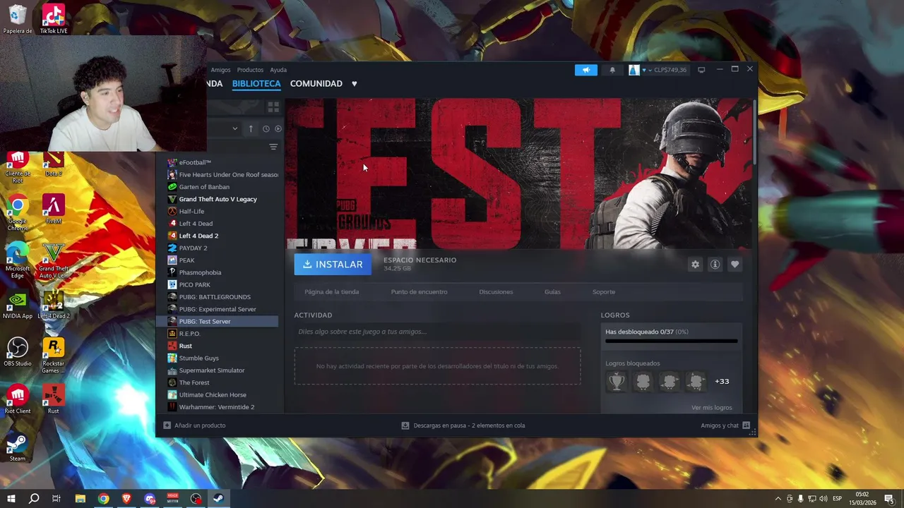904x508 pixels.
Task: Switch to Big Picture mode icon
Action: tap(701, 70)
